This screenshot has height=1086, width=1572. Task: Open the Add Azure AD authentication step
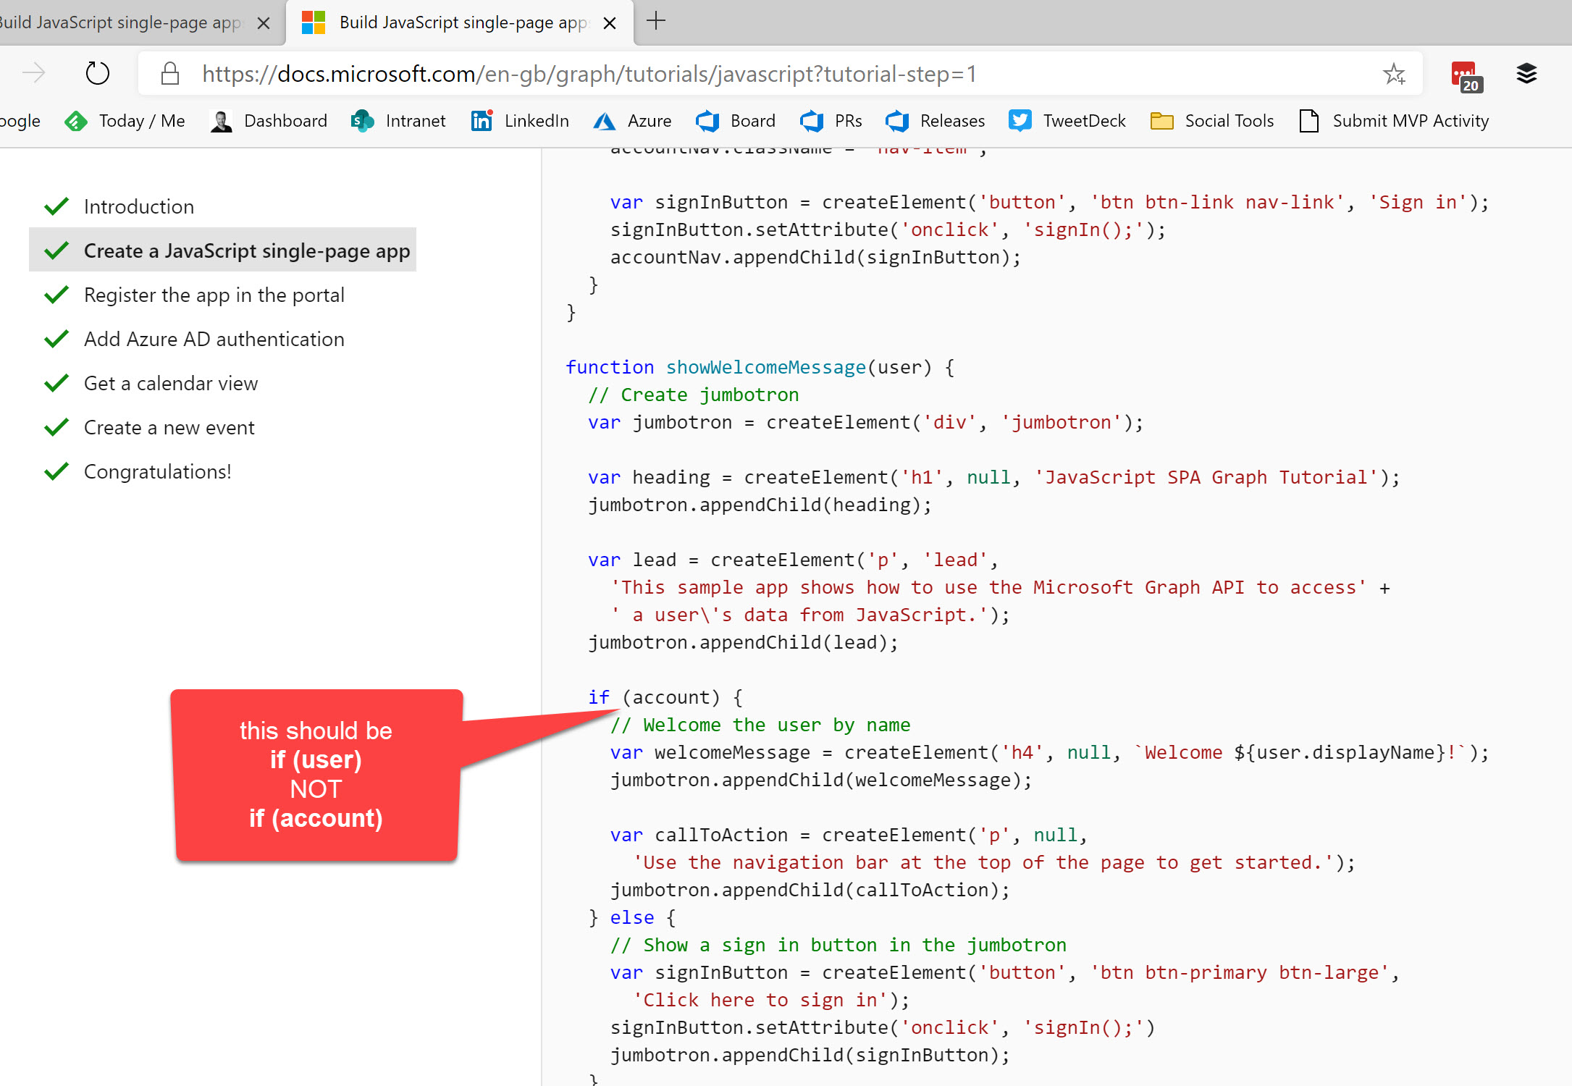(214, 338)
